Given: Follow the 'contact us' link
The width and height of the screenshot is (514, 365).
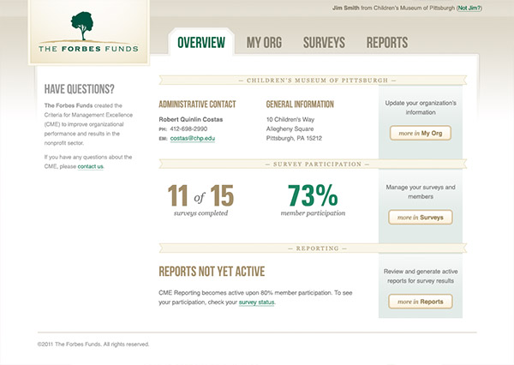Looking at the screenshot, I should 91,166.
